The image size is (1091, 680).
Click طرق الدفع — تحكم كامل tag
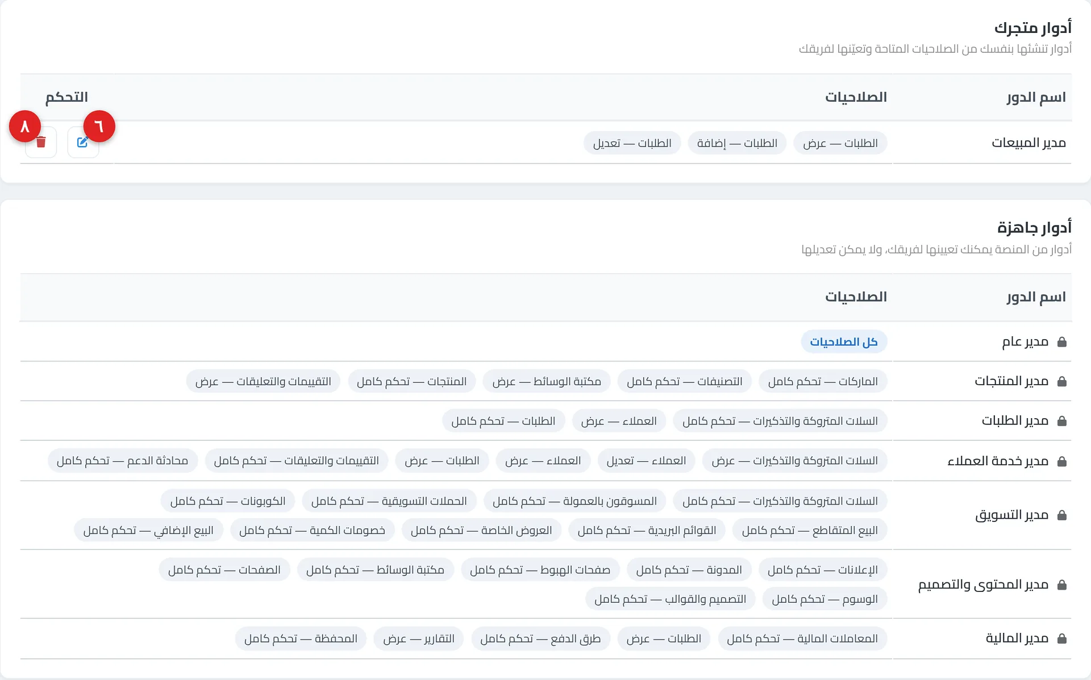[540, 639]
